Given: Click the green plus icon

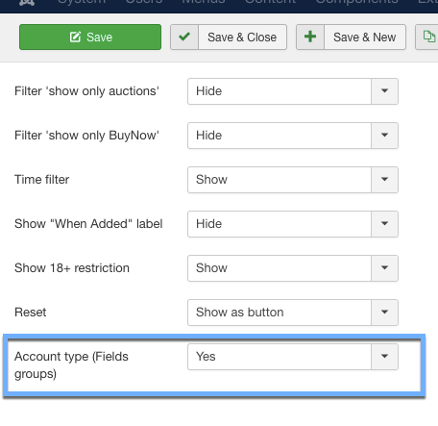Looking at the screenshot, I should click(x=310, y=37).
